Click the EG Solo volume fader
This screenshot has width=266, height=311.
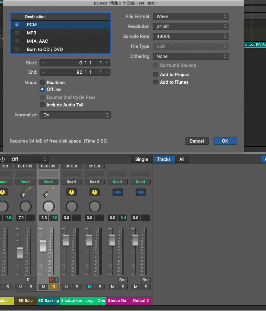point(20,253)
